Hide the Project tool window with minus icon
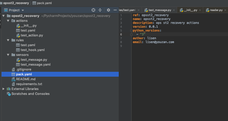228x121 pixels. (x=115, y=10)
